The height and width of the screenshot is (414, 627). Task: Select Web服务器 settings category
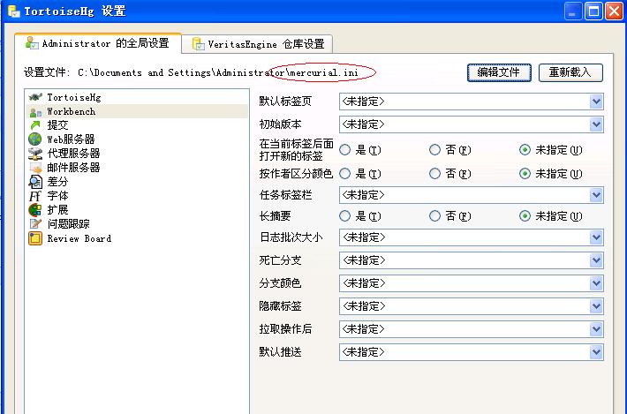(x=137, y=139)
